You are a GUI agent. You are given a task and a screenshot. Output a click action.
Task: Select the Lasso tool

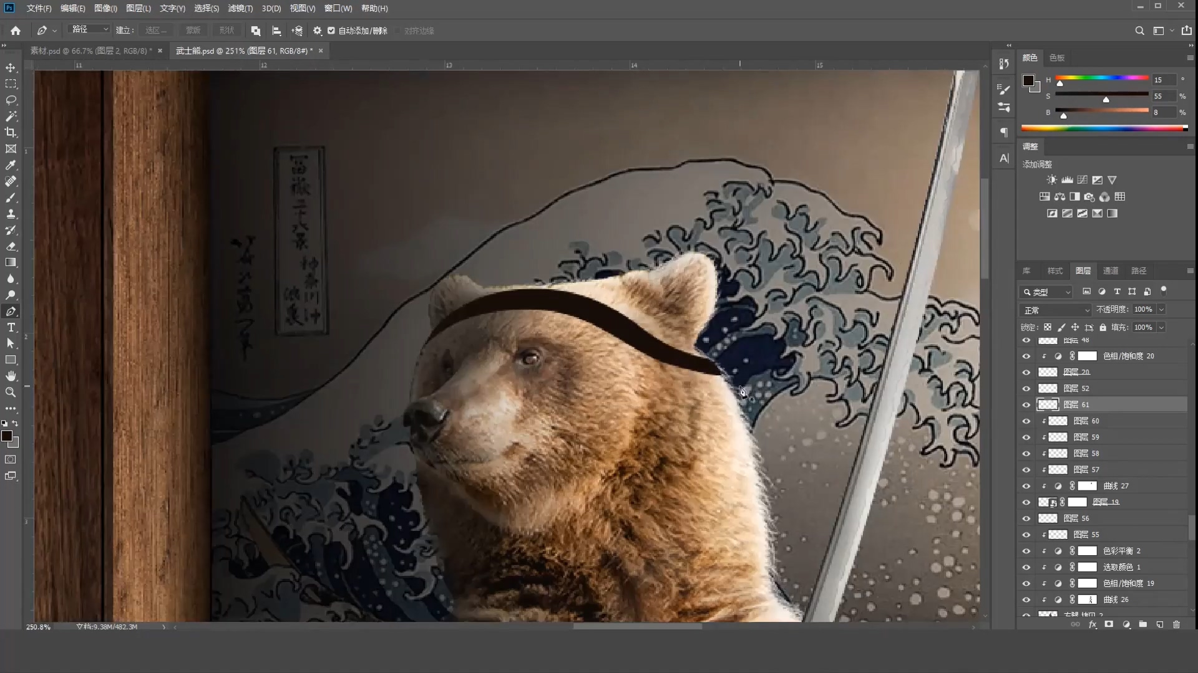point(11,100)
